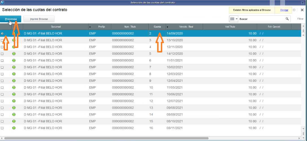Click the green status icon for cuota 7
This screenshot has width=307, height=141.
(x=14, y=67)
